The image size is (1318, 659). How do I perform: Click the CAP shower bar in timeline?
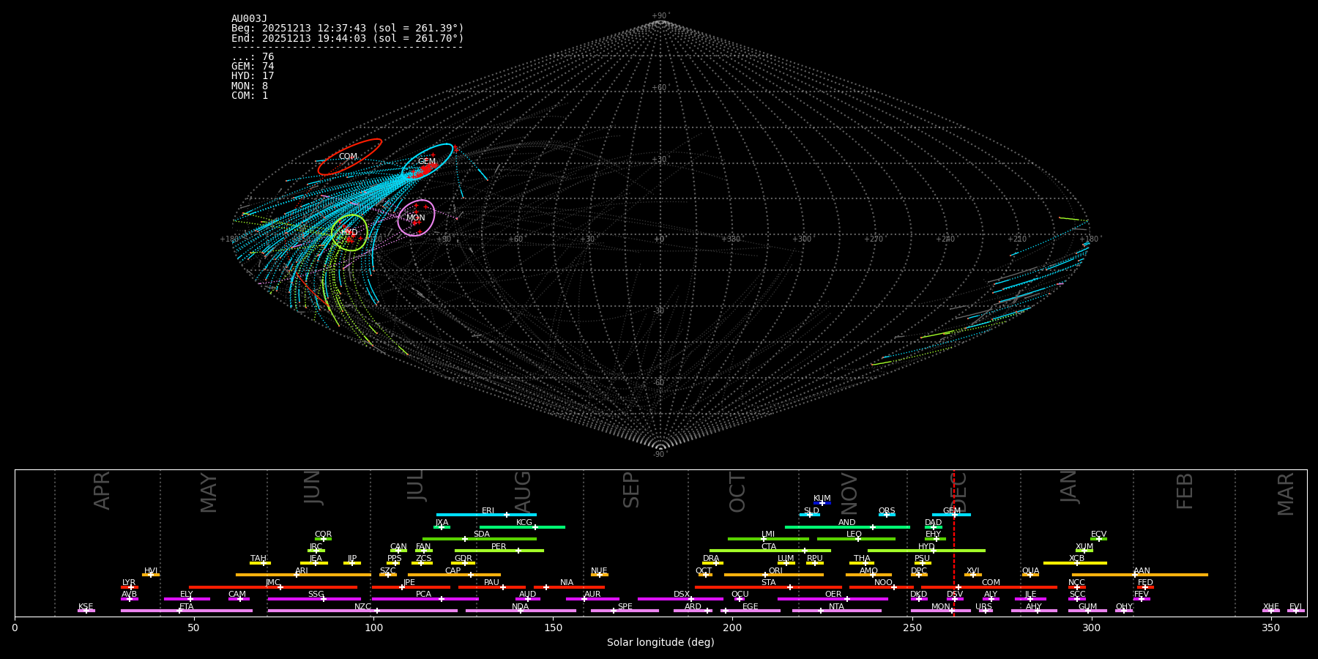tap(454, 575)
